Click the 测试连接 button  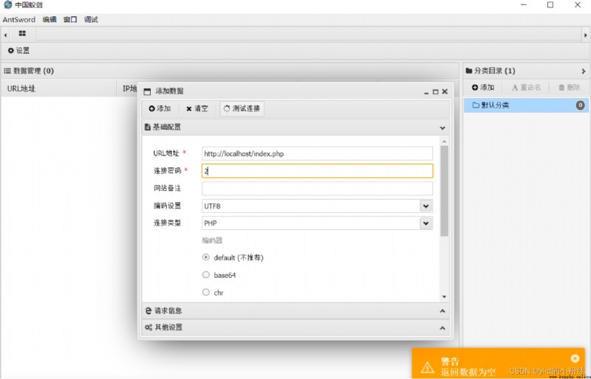tap(242, 108)
